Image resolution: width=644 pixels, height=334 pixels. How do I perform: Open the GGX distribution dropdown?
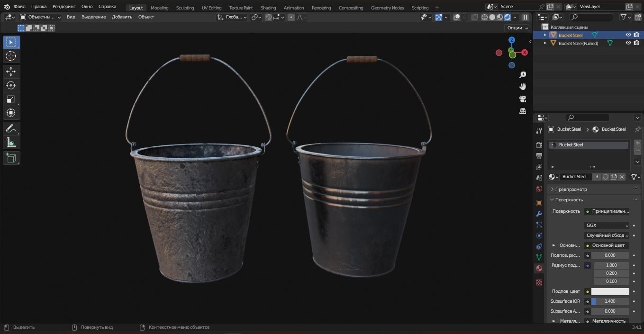pyautogui.click(x=607, y=226)
